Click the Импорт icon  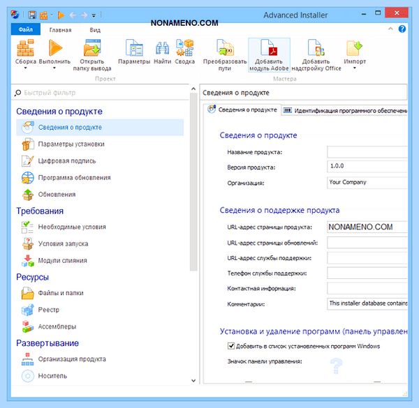354,48
